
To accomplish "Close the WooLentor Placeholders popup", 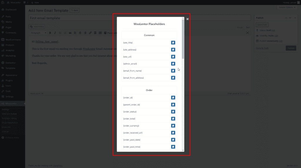I will (188, 19).
